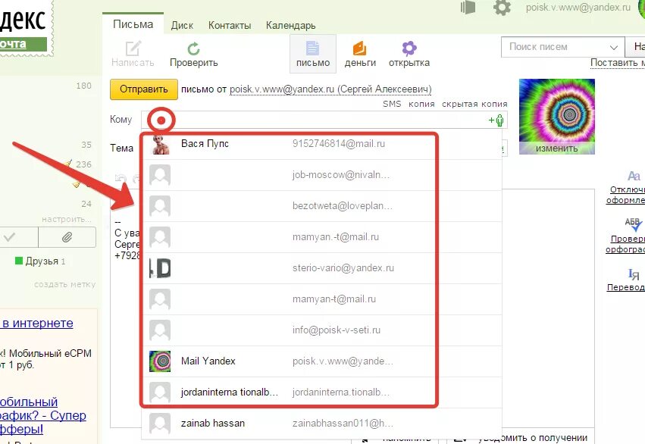The width and height of the screenshot is (645, 444).
Task: Click the sterio-vario contact avatar
Action: (160, 268)
